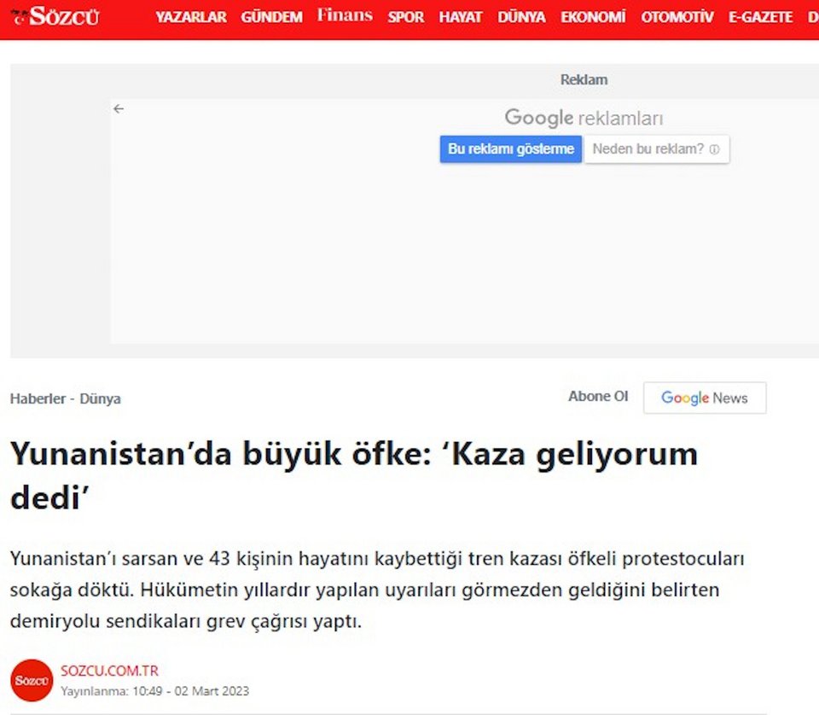Click the round Sözcü author avatar
Viewport: 819px width, 715px height.
click(x=32, y=681)
